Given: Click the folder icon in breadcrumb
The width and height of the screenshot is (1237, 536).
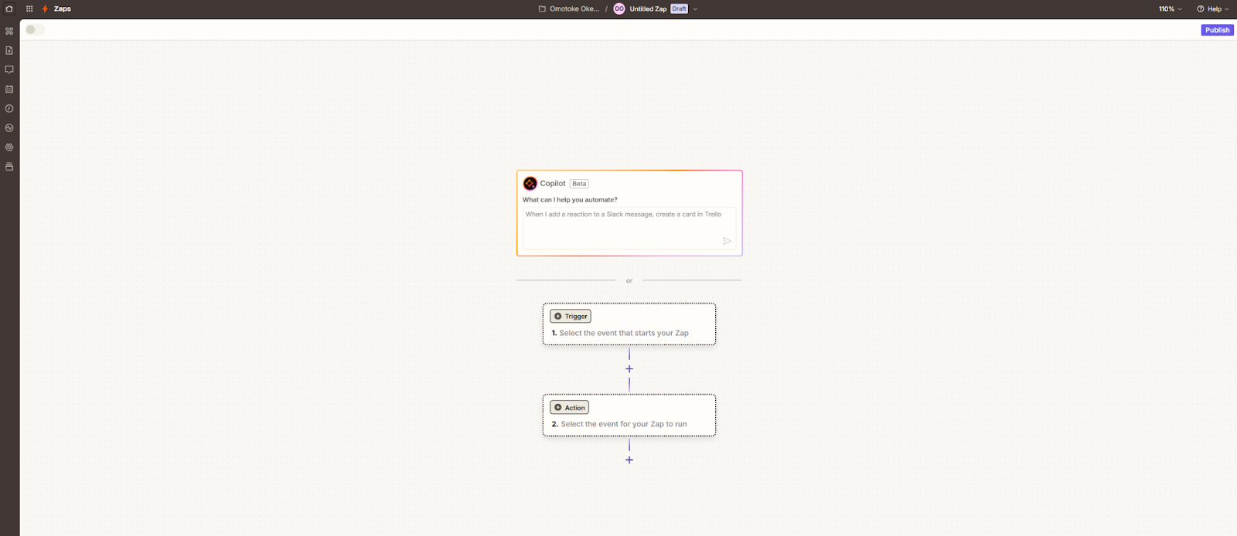Looking at the screenshot, I should pos(542,8).
